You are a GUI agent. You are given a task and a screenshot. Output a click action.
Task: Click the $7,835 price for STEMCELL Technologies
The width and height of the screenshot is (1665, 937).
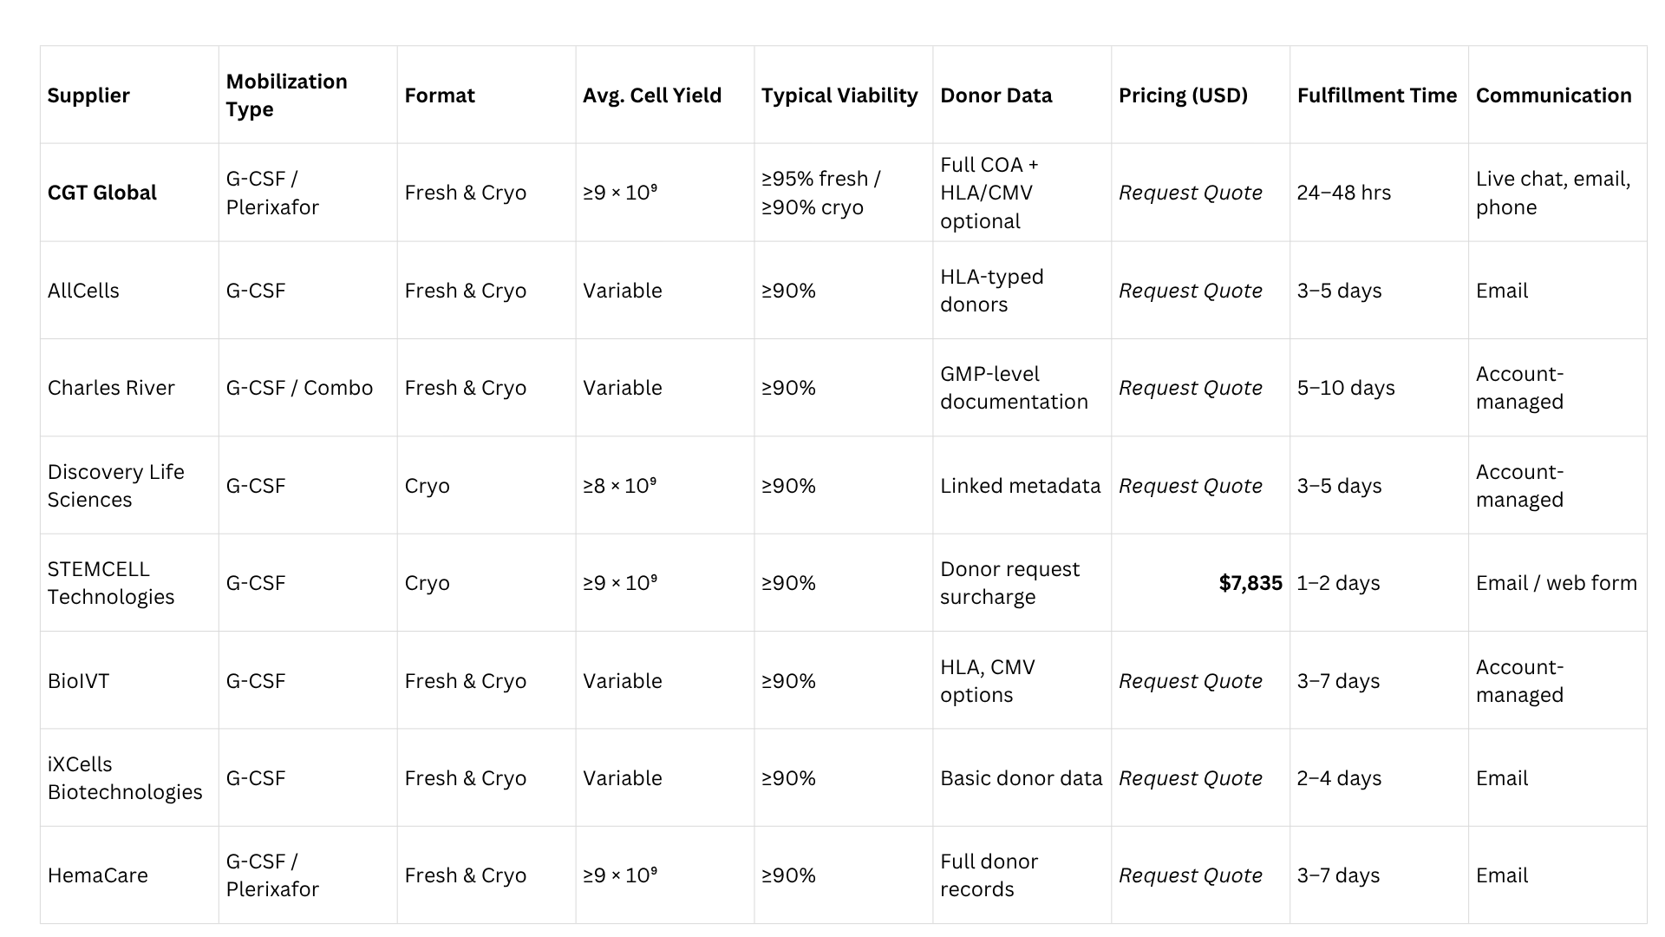(x=1250, y=583)
